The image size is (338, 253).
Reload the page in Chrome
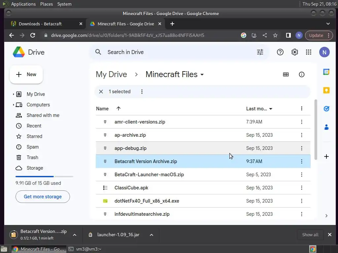[x=33, y=35]
